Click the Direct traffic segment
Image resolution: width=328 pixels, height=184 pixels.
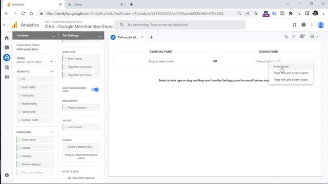click(35, 87)
